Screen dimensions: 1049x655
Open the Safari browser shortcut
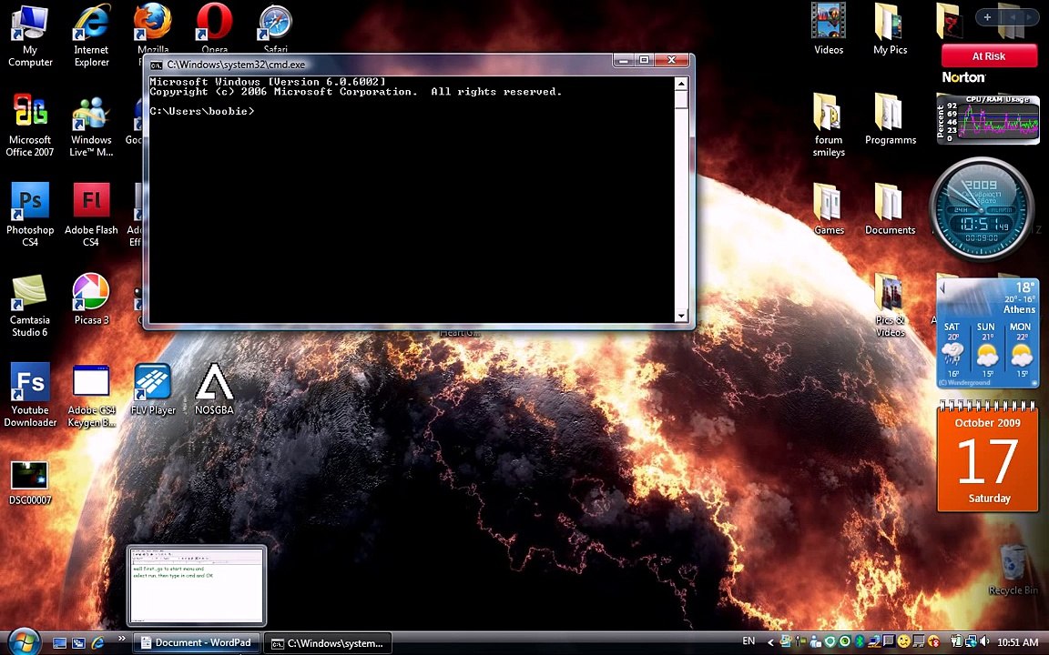[x=275, y=28]
